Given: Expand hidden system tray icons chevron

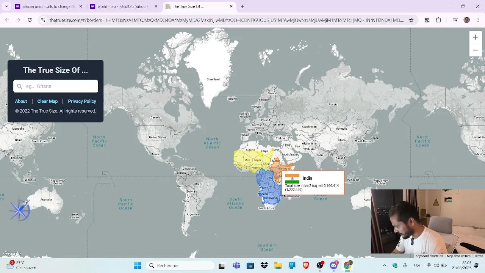Looking at the screenshot, I should point(385,265).
